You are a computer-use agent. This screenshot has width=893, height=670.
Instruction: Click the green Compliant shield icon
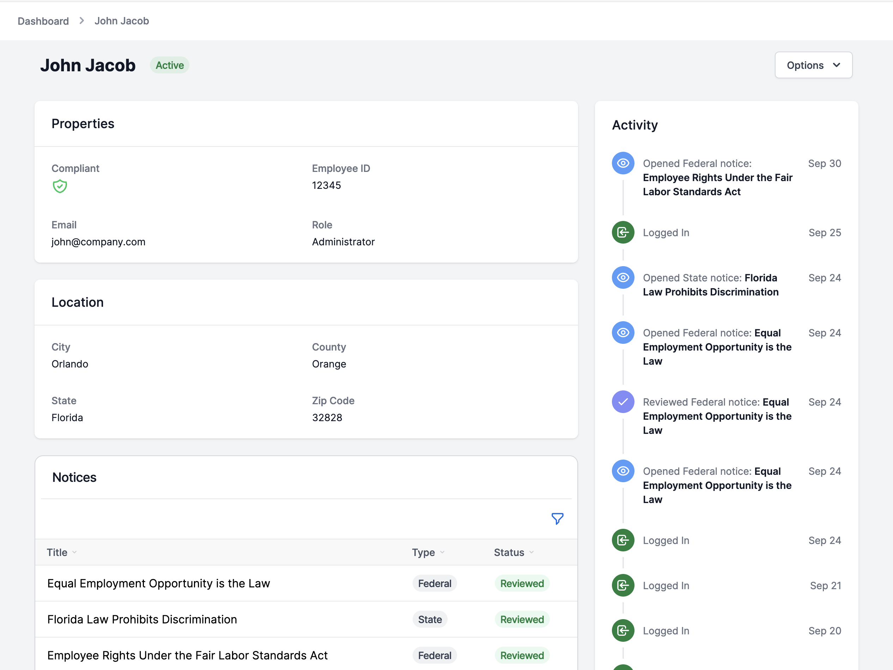pos(60,186)
